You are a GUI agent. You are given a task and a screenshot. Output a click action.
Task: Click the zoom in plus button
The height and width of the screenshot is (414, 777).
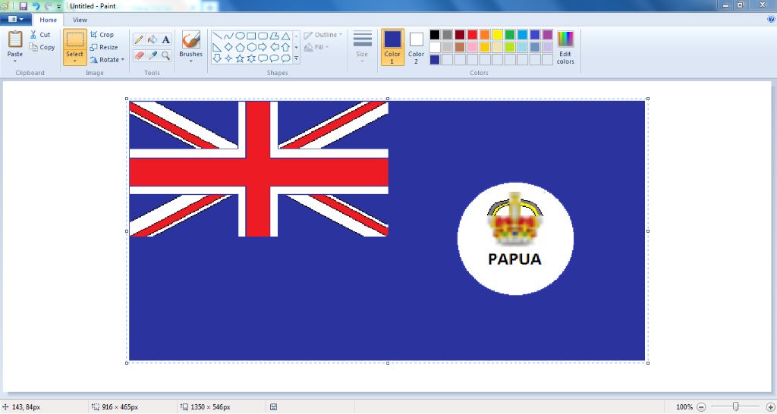tap(770, 407)
